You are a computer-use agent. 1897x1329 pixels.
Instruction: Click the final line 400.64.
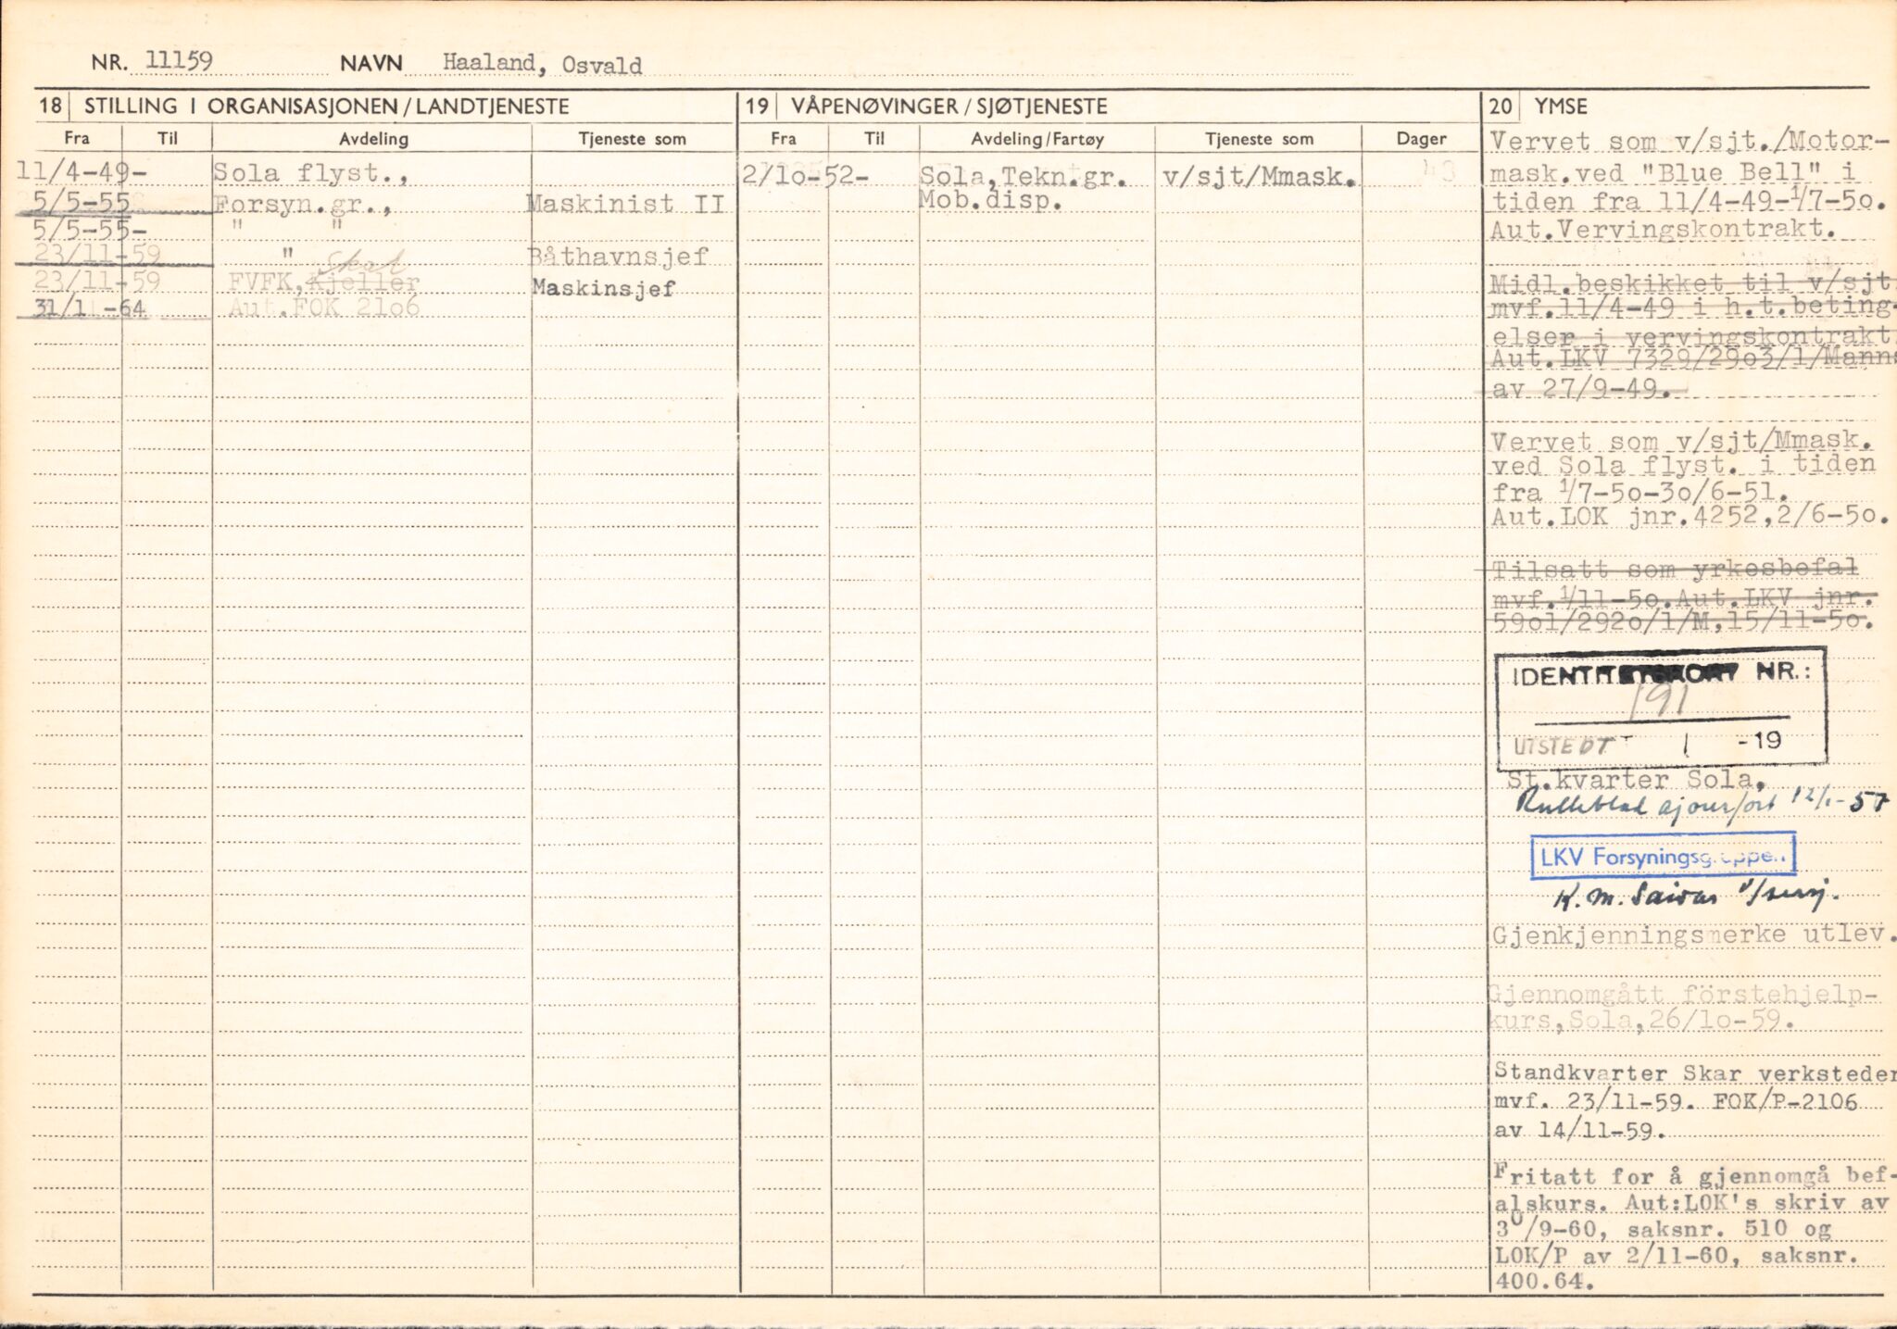[1544, 1282]
